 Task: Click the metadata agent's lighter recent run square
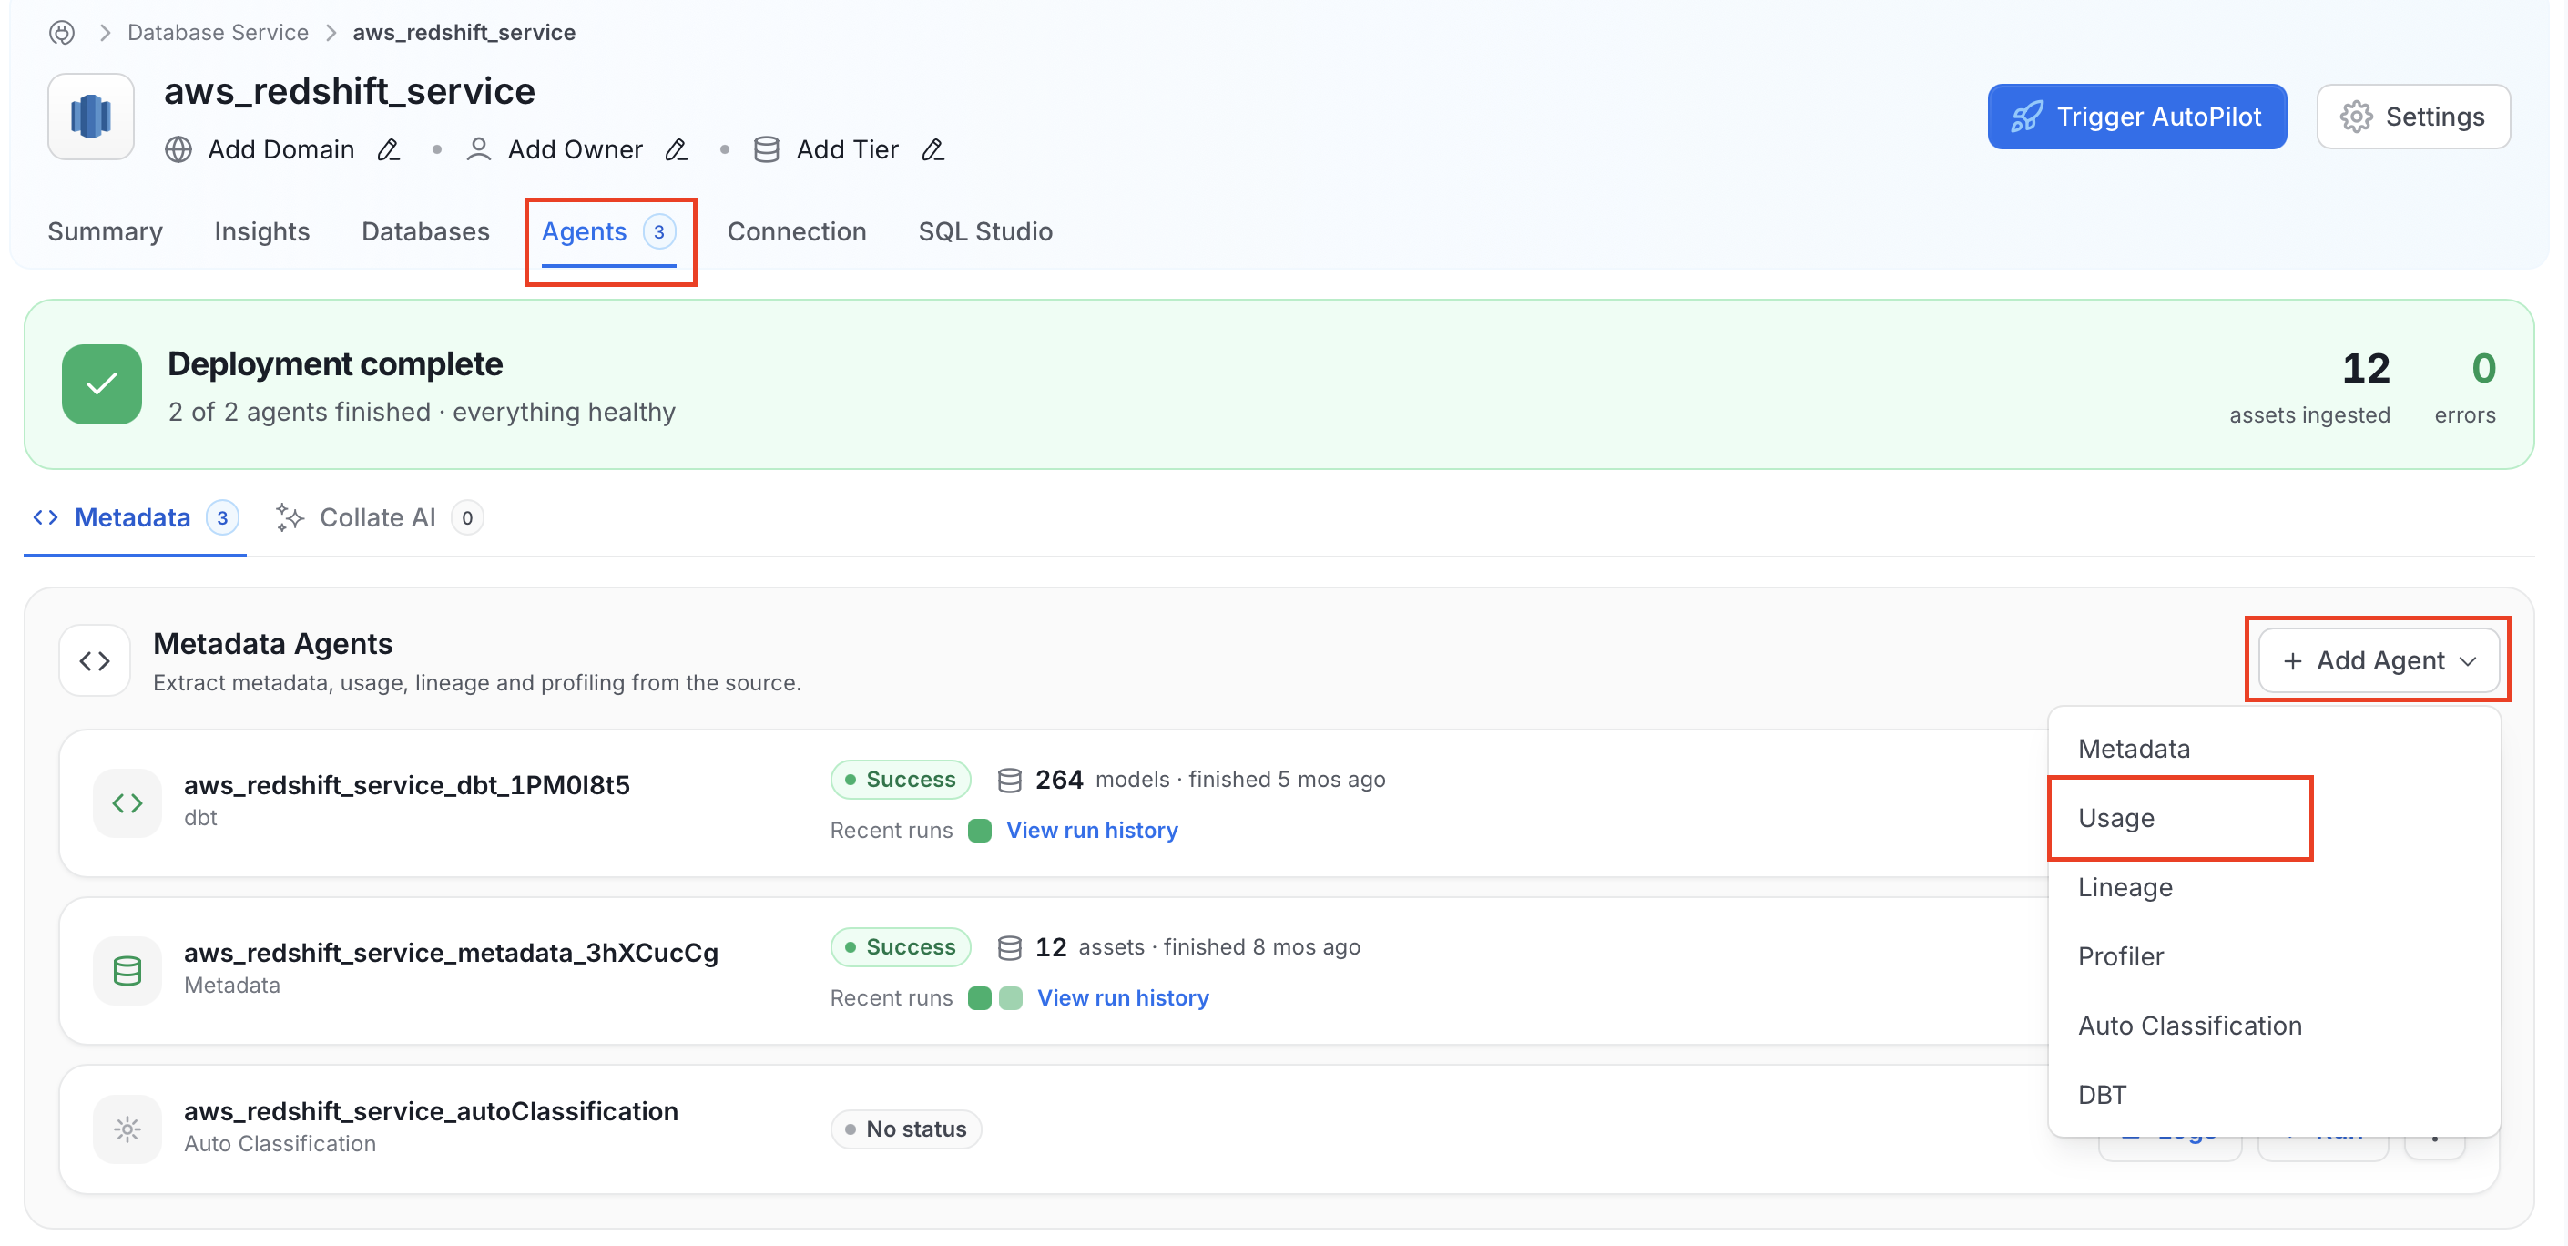tap(1011, 997)
